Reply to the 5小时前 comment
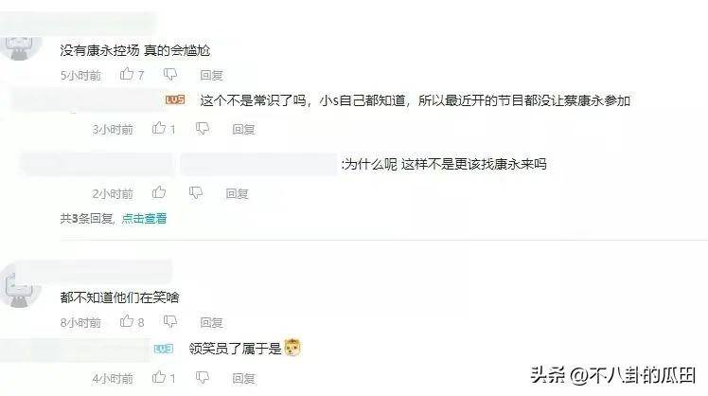Viewport: 708px width, 396px height. 211,75
